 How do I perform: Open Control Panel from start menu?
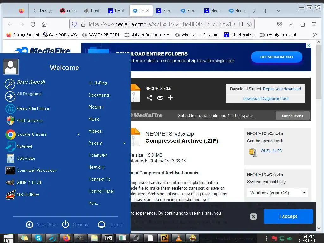[x=101, y=191]
